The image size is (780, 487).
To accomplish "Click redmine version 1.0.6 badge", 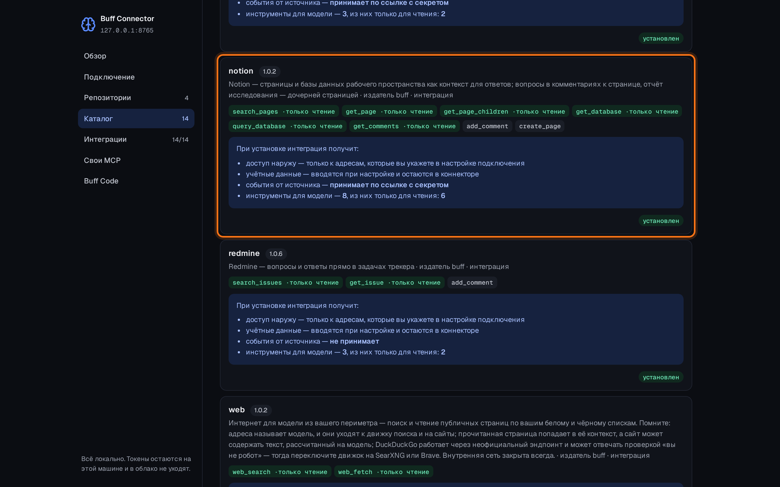I will click(x=276, y=254).
